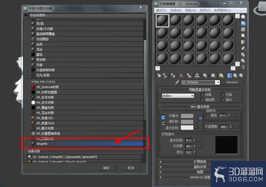Click the Get Material icon
Viewport: 266px width, 187px height.
[159, 76]
